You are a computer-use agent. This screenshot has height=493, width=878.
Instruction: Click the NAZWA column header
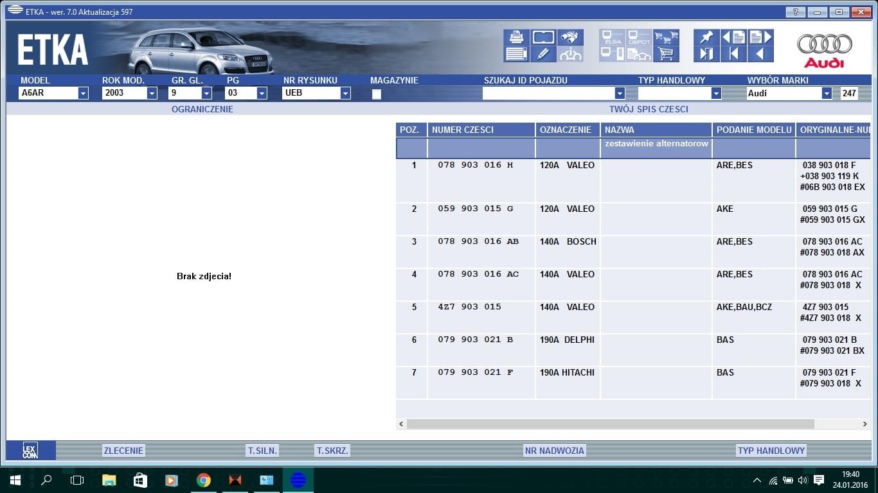pos(656,130)
